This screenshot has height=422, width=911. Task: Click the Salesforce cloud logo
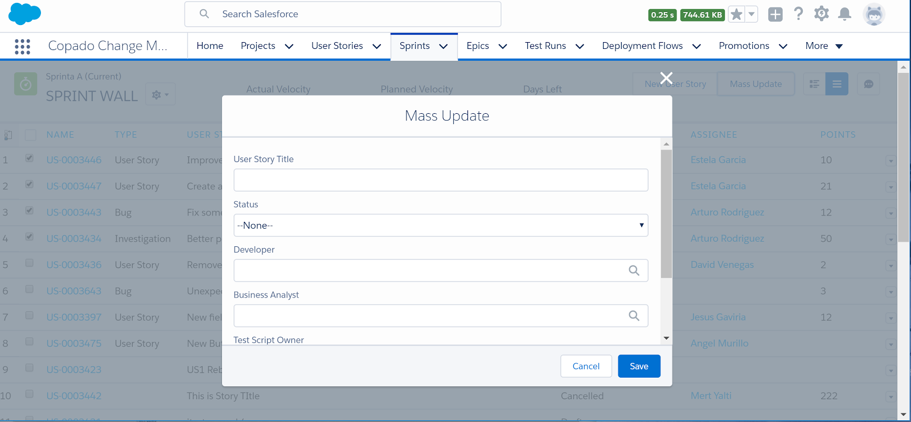click(24, 14)
